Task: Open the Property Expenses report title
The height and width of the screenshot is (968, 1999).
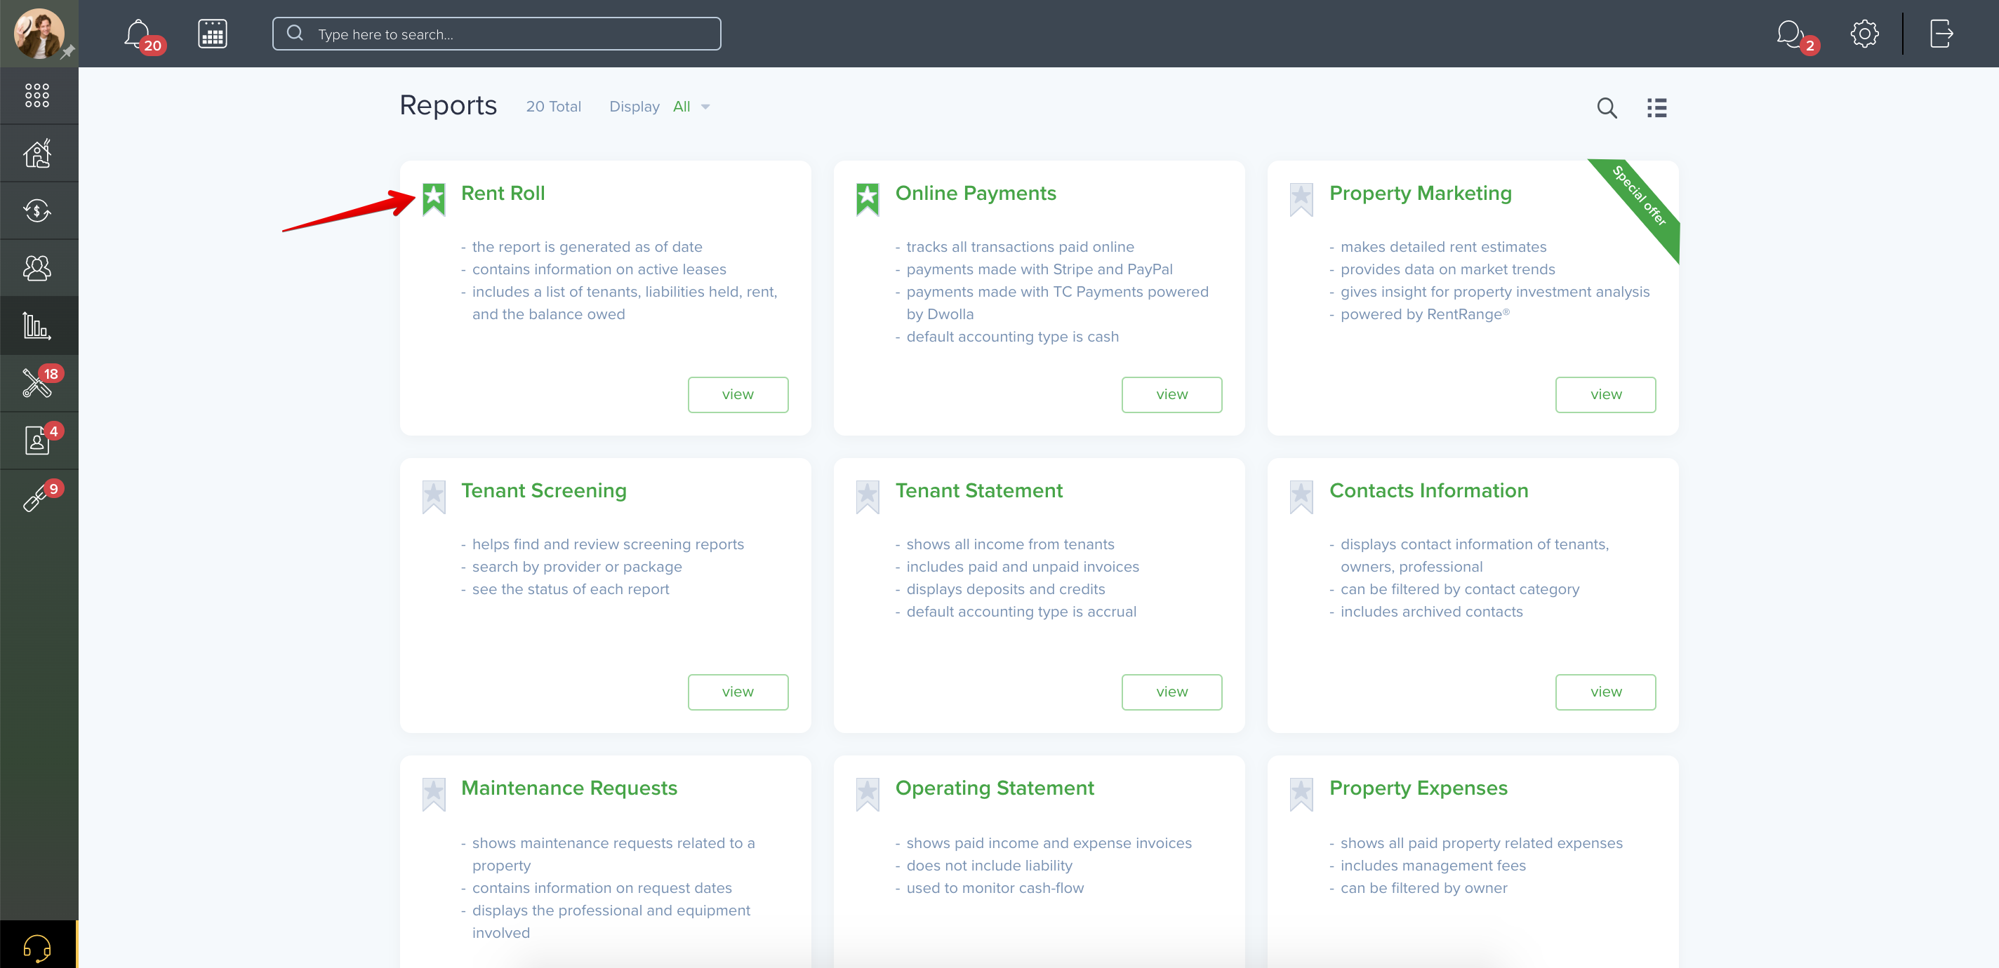Action: pyautogui.click(x=1418, y=788)
